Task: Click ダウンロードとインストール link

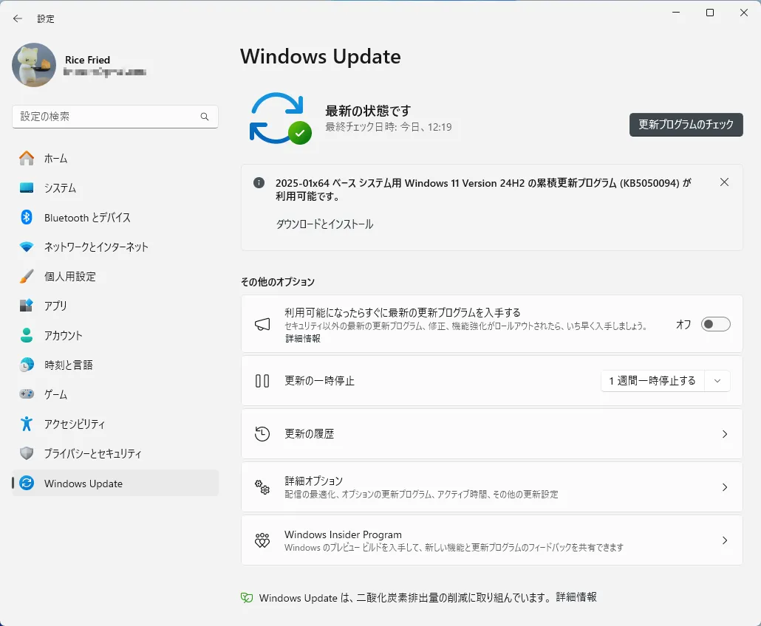Action: pos(324,224)
